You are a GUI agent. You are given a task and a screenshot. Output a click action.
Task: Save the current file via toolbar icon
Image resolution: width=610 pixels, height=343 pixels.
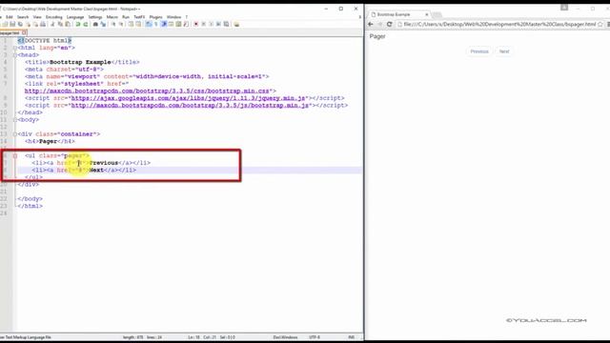(x=12, y=24)
